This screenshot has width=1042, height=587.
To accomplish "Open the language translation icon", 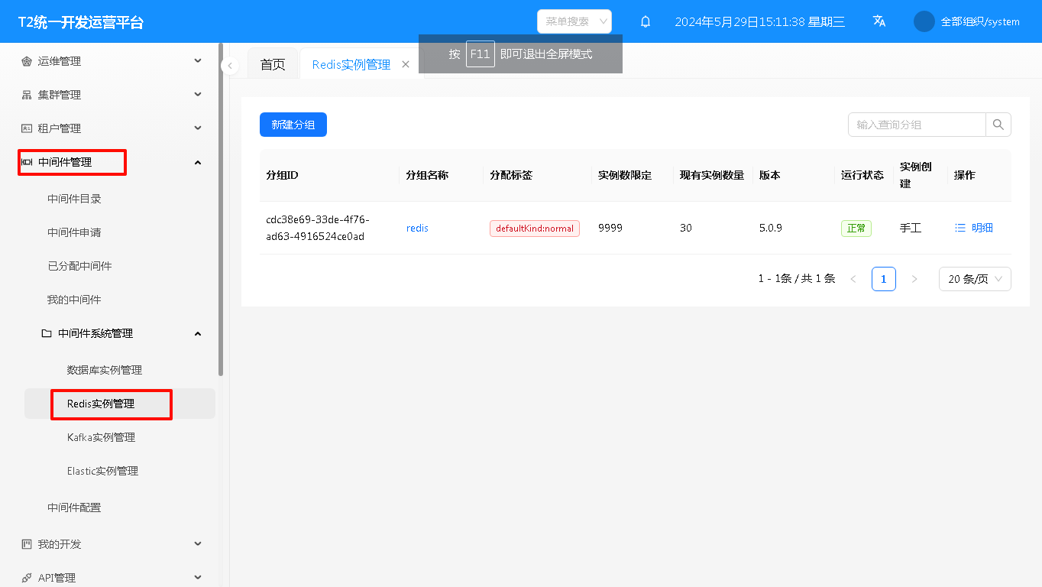I will [x=879, y=21].
